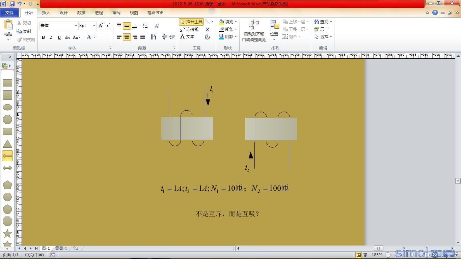This screenshot has height=259, width=461.
Task: Select the left arrow shape in stencil
Action: [7, 155]
